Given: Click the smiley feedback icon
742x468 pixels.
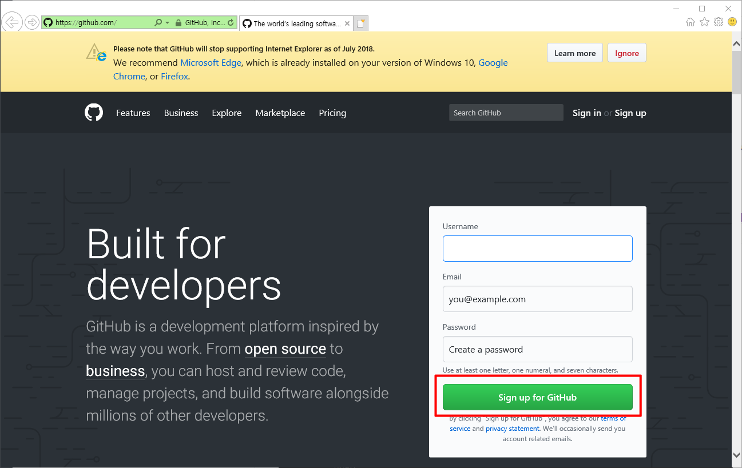Looking at the screenshot, I should pyautogui.click(x=732, y=22).
